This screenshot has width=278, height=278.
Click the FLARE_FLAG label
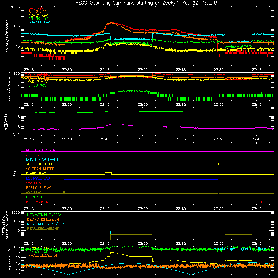tap(36, 173)
